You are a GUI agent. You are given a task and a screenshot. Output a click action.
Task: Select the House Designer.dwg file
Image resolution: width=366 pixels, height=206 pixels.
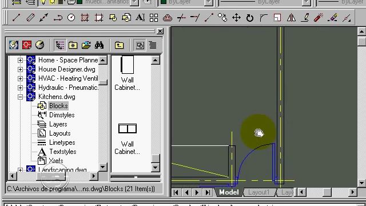point(67,69)
